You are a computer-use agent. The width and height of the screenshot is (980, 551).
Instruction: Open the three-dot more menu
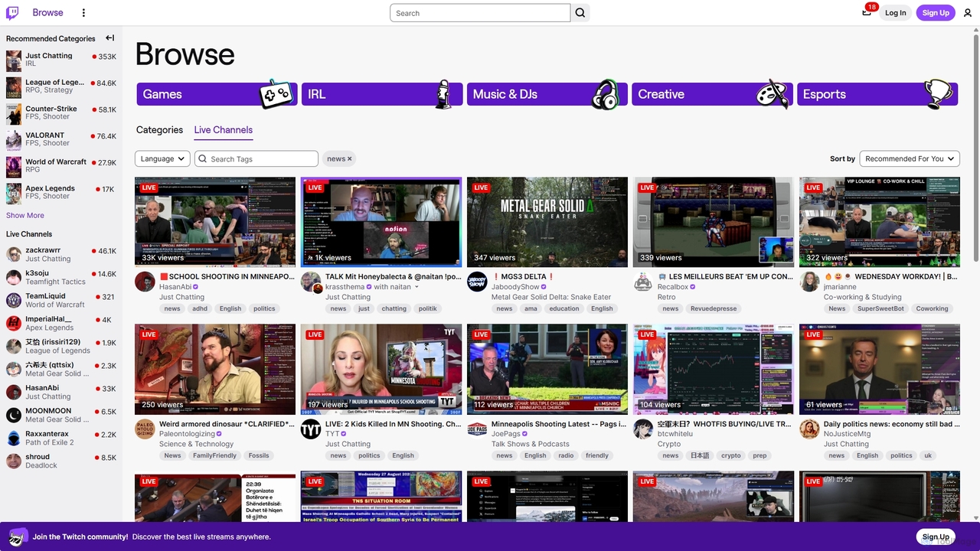(x=83, y=12)
